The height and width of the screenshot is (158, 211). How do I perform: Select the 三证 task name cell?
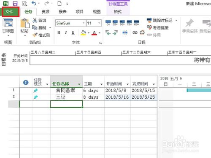click(x=66, y=97)
